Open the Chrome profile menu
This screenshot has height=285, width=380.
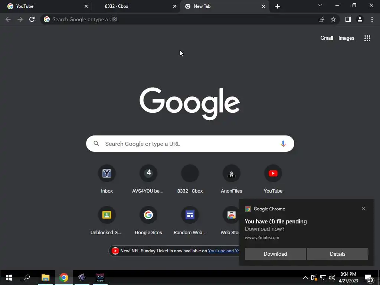pos(360,19)
